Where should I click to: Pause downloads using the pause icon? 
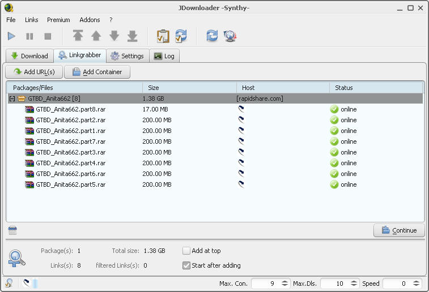point(29,36)
